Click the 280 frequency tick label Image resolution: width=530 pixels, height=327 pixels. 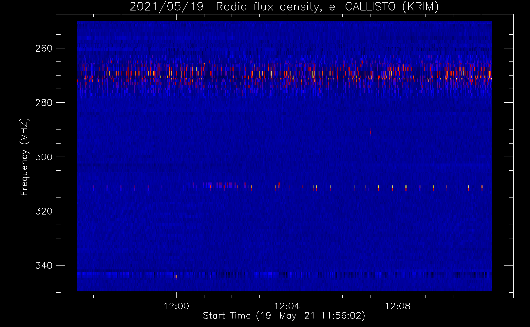(x=44, y=103)
